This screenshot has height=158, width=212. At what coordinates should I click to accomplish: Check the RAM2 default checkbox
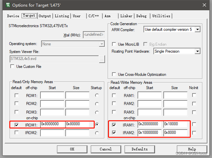coord(114,104)
